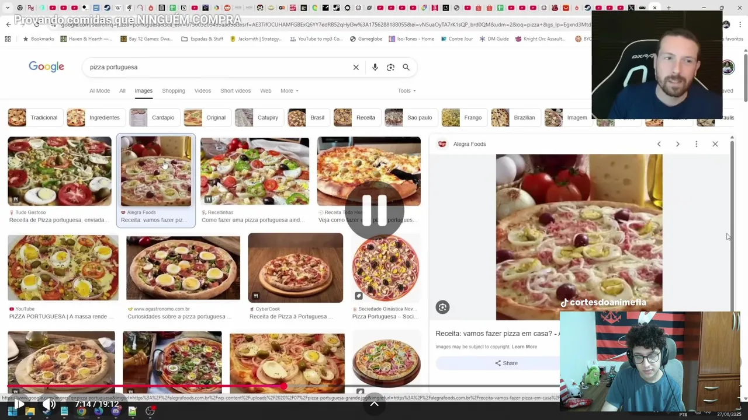Filter images by the Frango chip
748x420 pixels.
point(464,118)
